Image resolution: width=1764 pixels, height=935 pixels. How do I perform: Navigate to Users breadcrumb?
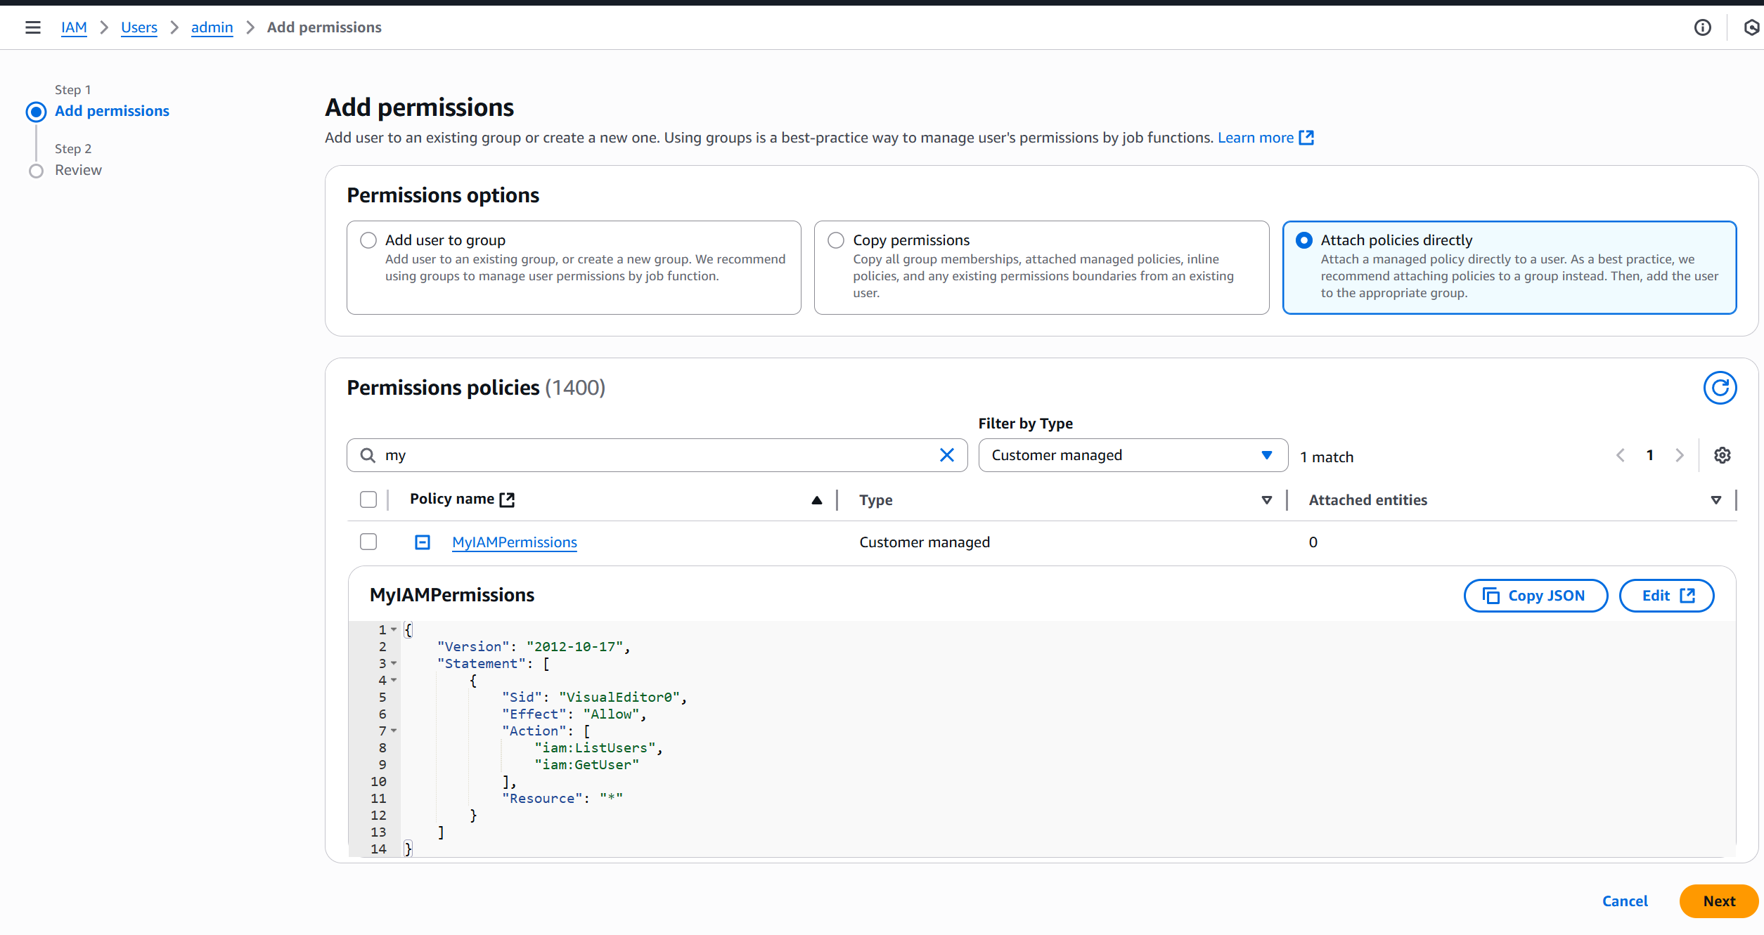click(139, 27)
